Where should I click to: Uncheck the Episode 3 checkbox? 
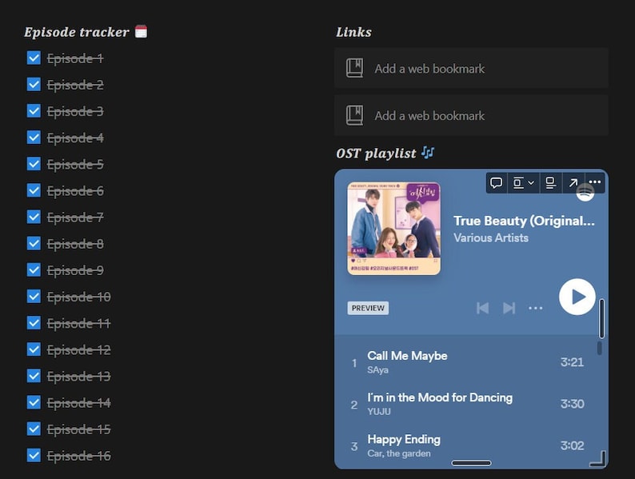pyautogui.click(x=34, y=111)
